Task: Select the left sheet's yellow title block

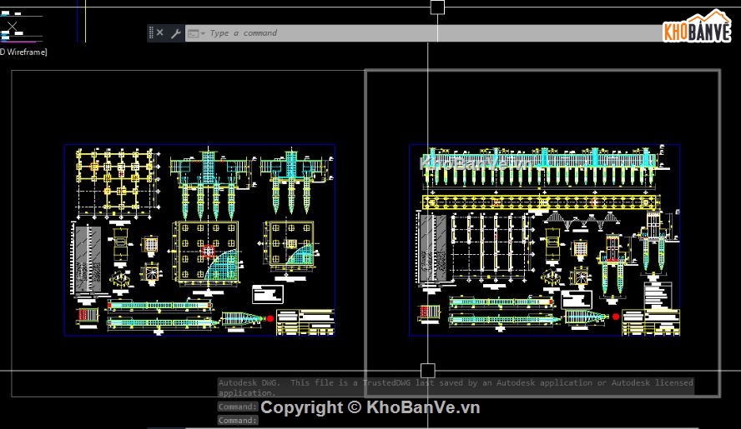Action: point(305,322)
